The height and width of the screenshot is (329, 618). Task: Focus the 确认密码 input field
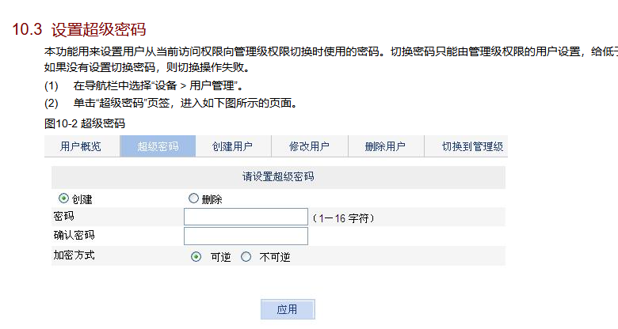click(246, 236)
